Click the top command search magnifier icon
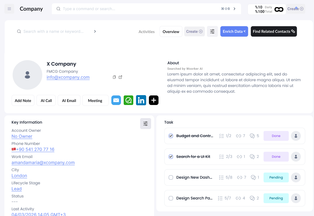 pyautogui.click(x=58, y=9)
